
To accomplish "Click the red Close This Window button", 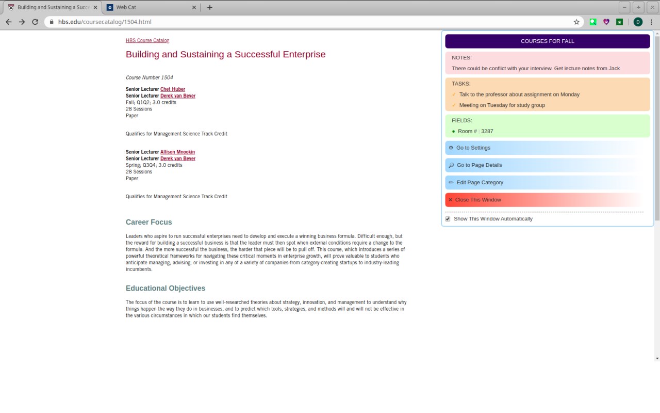I will (547, 200).
